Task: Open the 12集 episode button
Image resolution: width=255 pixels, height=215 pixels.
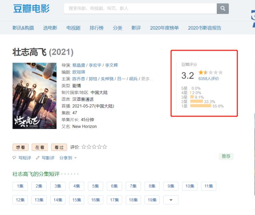Action: coord(20,200)
